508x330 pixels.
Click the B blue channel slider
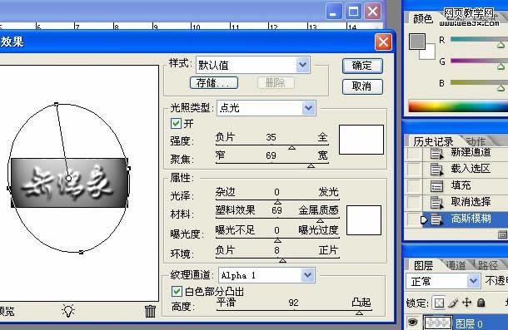click(x=501, y=88)
